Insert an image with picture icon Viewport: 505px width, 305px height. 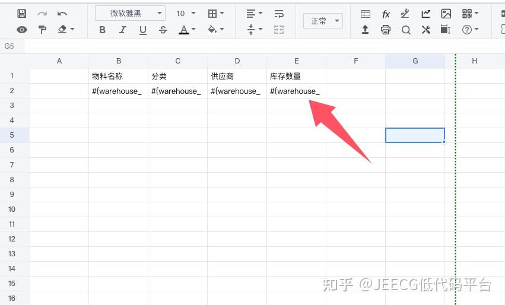pyautogui.click(x=446, y=14)
